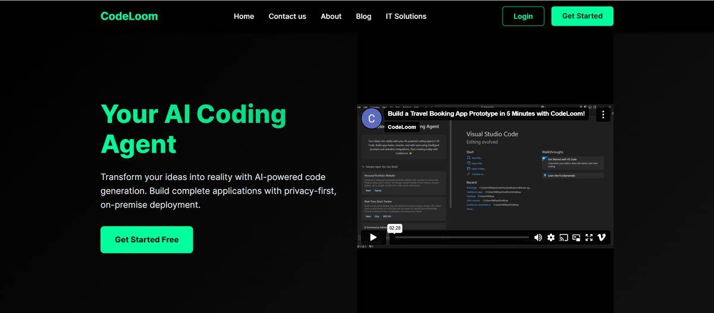Enable picture-in-picture mode for the video
The image size is (714, 313).
pyautogui.click(x=576, y=238)
